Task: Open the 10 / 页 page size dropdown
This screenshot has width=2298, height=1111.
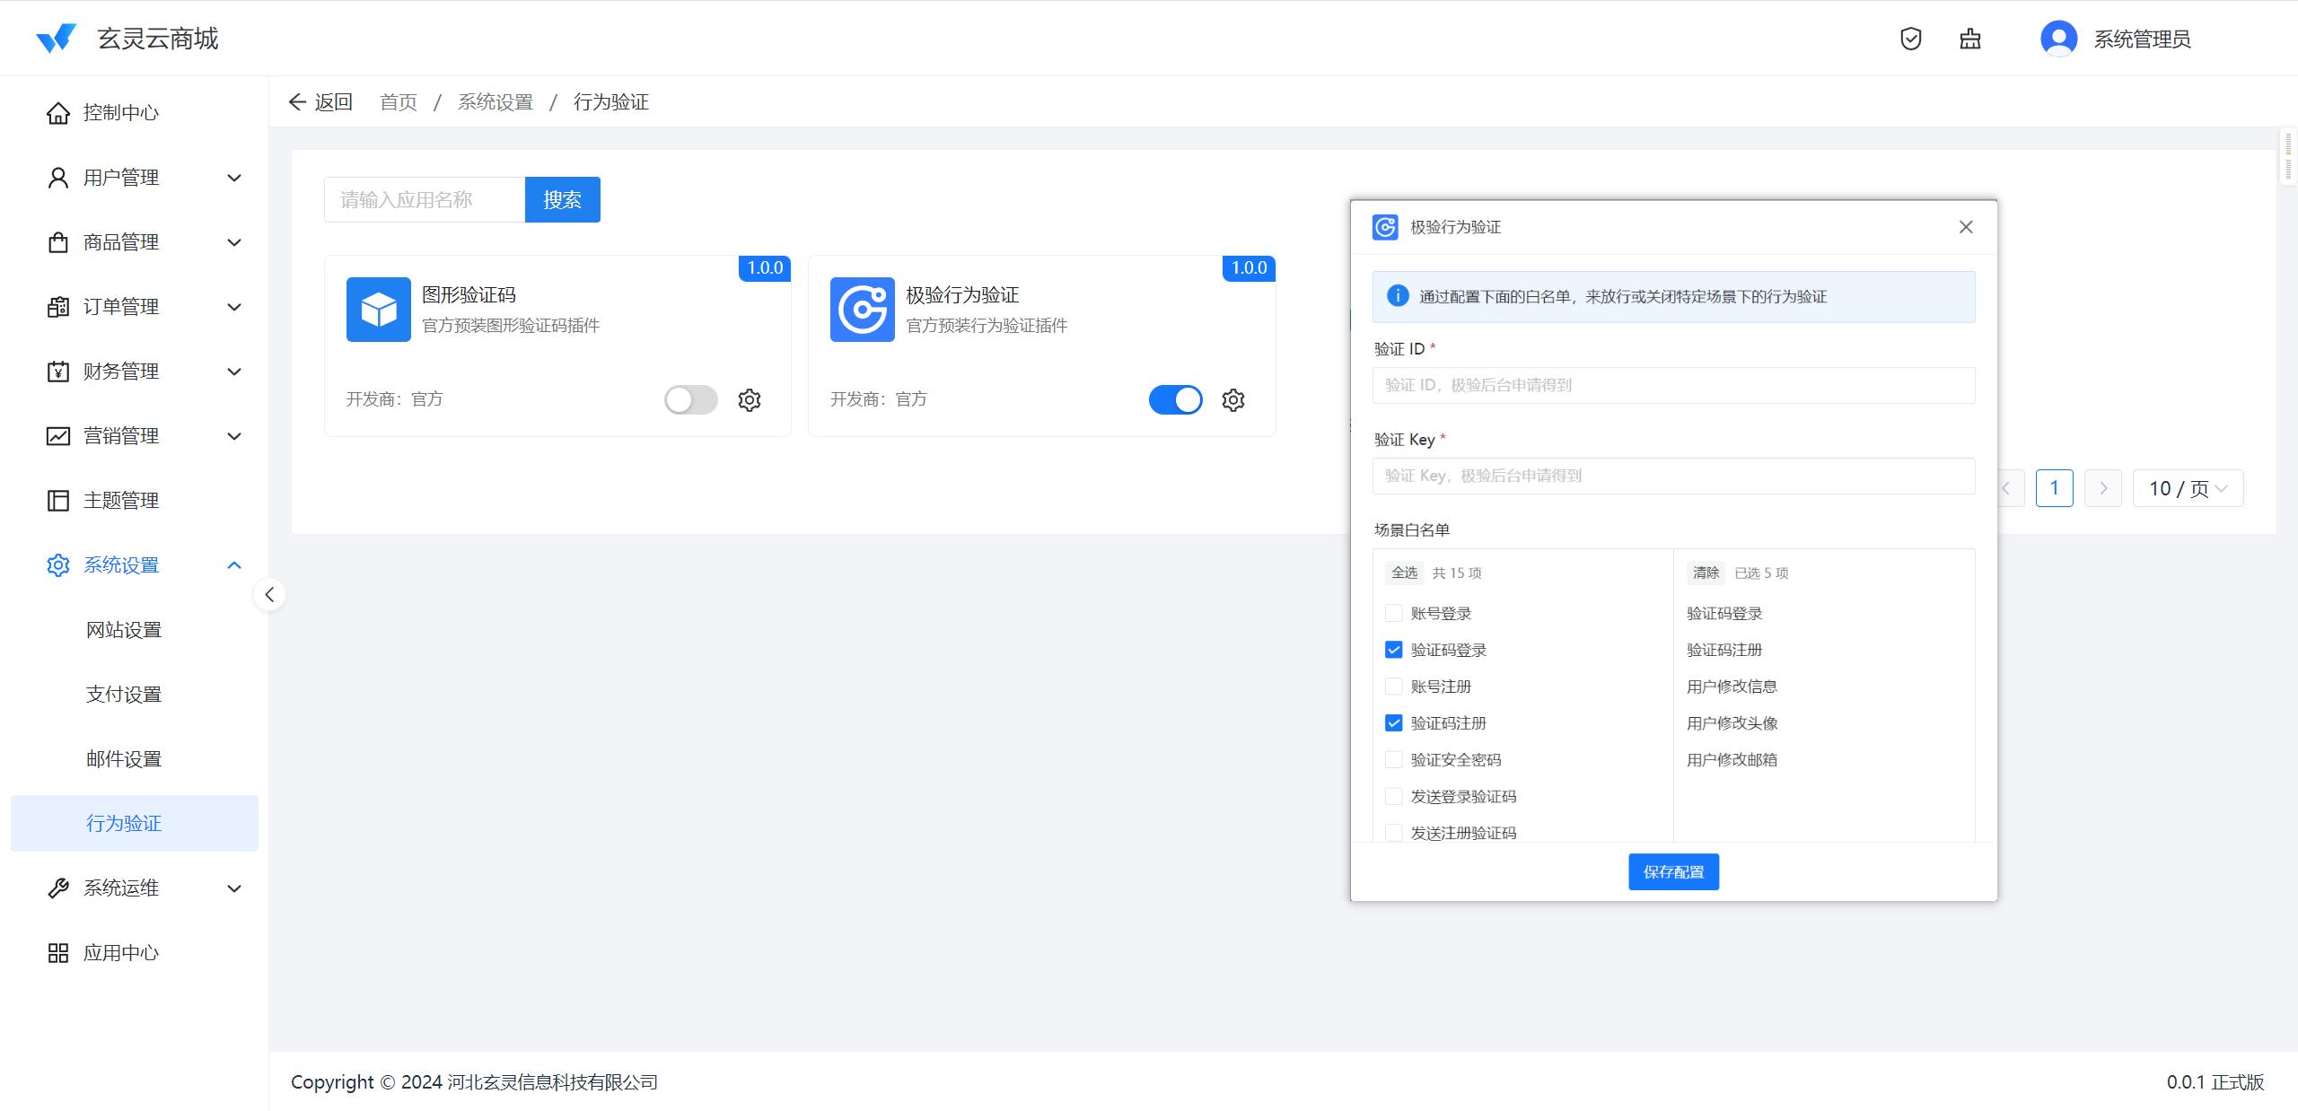Action: pyautogui.click(x=2187, y=488)
